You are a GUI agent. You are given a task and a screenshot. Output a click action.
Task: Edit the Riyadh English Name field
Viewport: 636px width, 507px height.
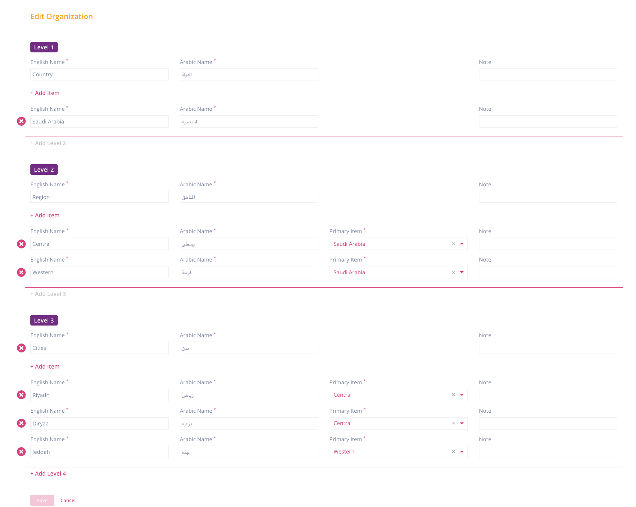[99, 395]
